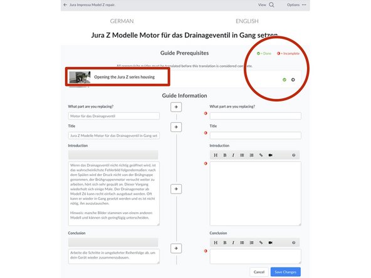This screenshot has width=371, height=278.
Task: Apply heading format in Conclusion toolbar
Action: [x=216, y=243]
